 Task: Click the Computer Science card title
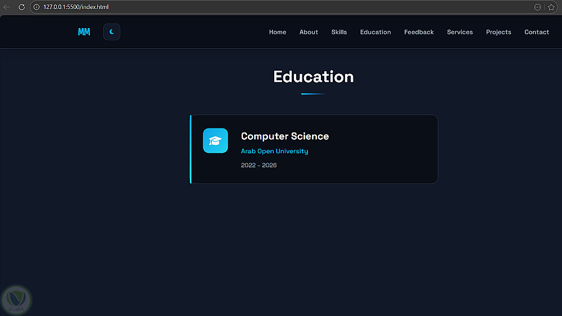285,136
